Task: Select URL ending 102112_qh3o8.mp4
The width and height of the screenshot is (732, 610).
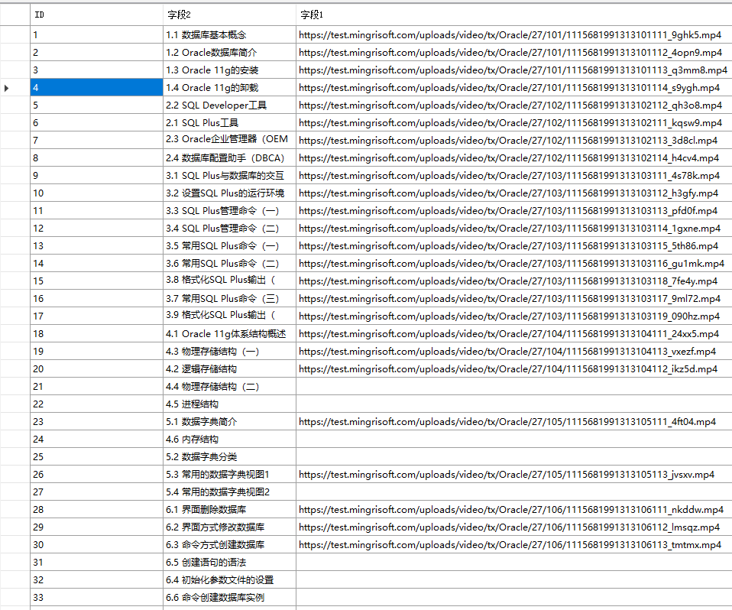Action: [x=514, y=105]
